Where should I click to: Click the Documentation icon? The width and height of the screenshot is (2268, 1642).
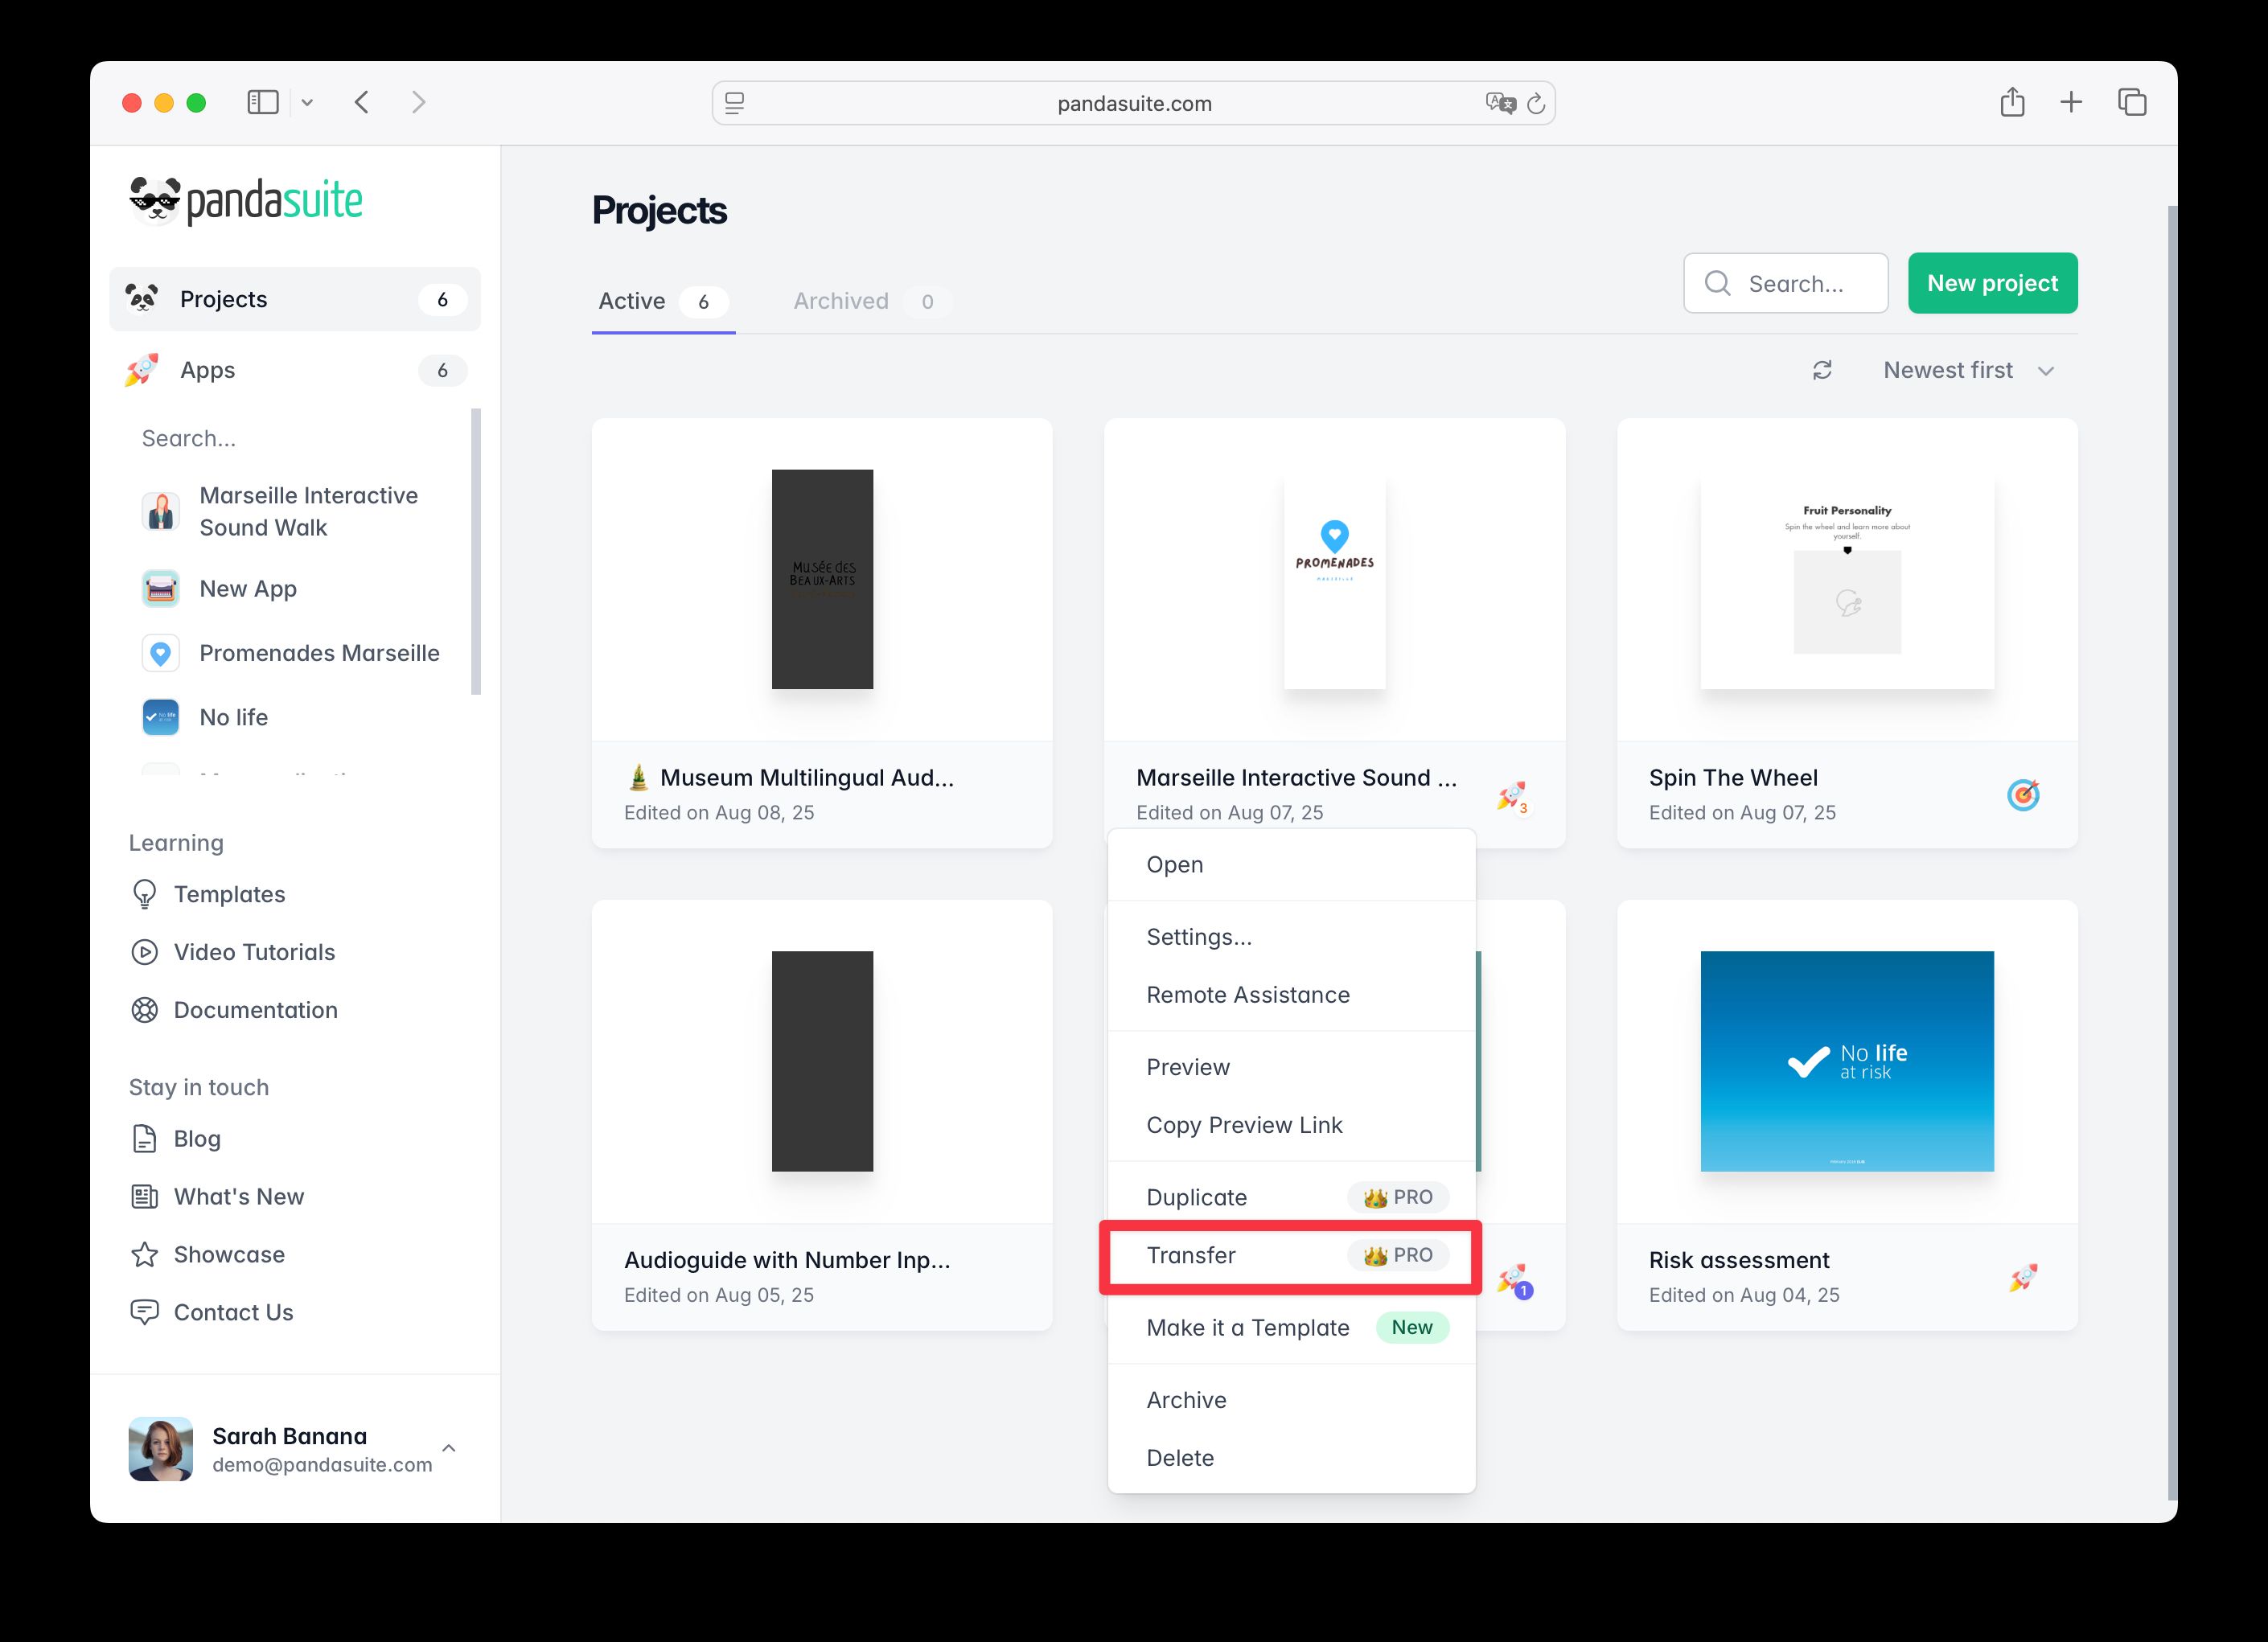(x=146, y=1010)
